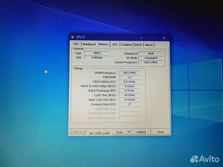Click the 399.0 MHz DRAM frequency
The height and width of the screenshot is (167, 223).
click(x=129, y=73)
